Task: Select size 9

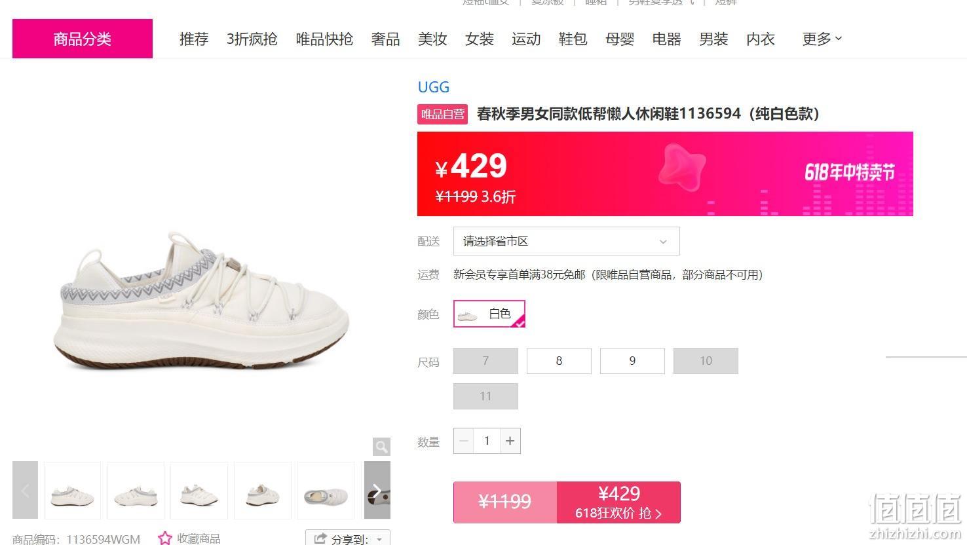Action: [x=632, y=361]
